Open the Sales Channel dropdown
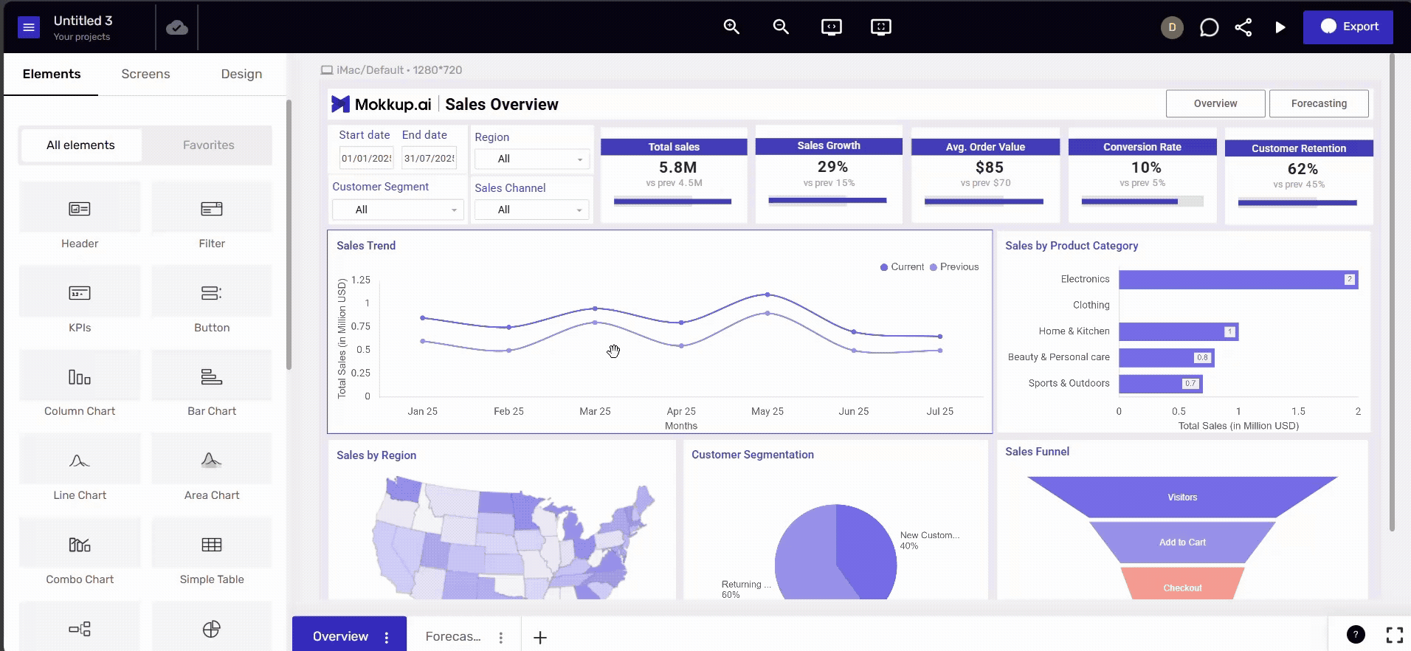1411x651 pixels. pos(532,210)
